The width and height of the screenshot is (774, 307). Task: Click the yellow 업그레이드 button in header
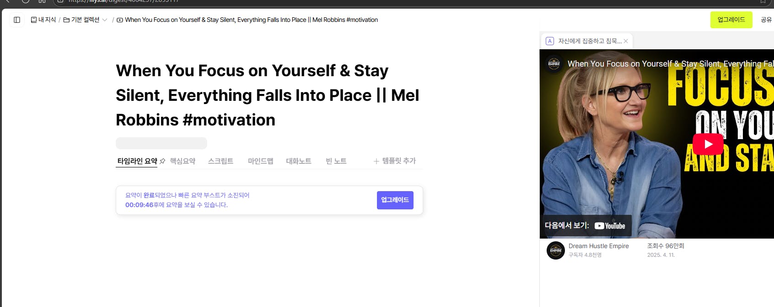coord(731,20)
